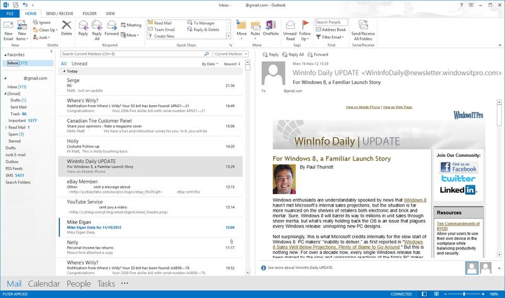The width and height of the screenshot is (505, 298).
Task: Open the Filter Email dropdown
Action: pos(331,37)
